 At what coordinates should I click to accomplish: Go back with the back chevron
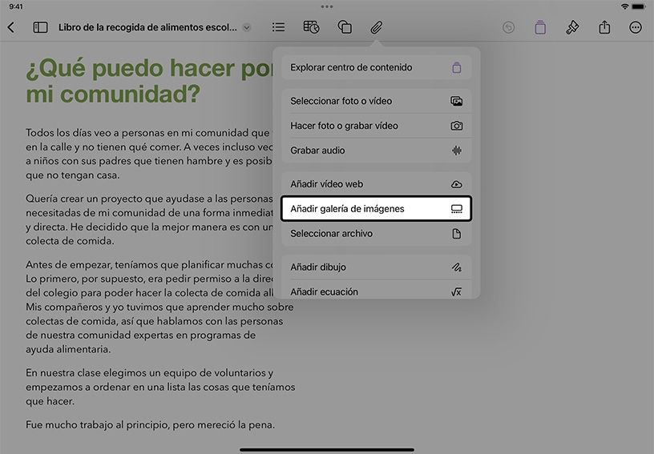tap(11, 27)
